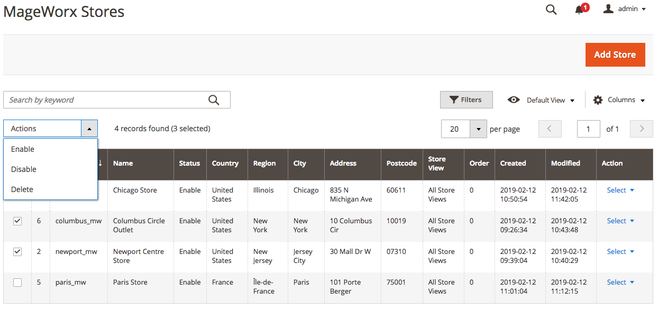The image size is (658, 309).
Task: Choose Enable from the Actions menu
Action: pyautogui.click(x=51, y=149)
